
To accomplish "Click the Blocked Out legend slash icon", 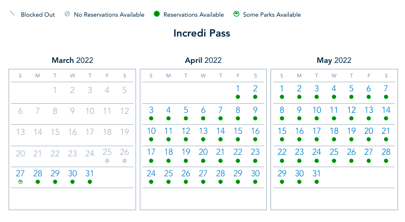I will [13, 14].
